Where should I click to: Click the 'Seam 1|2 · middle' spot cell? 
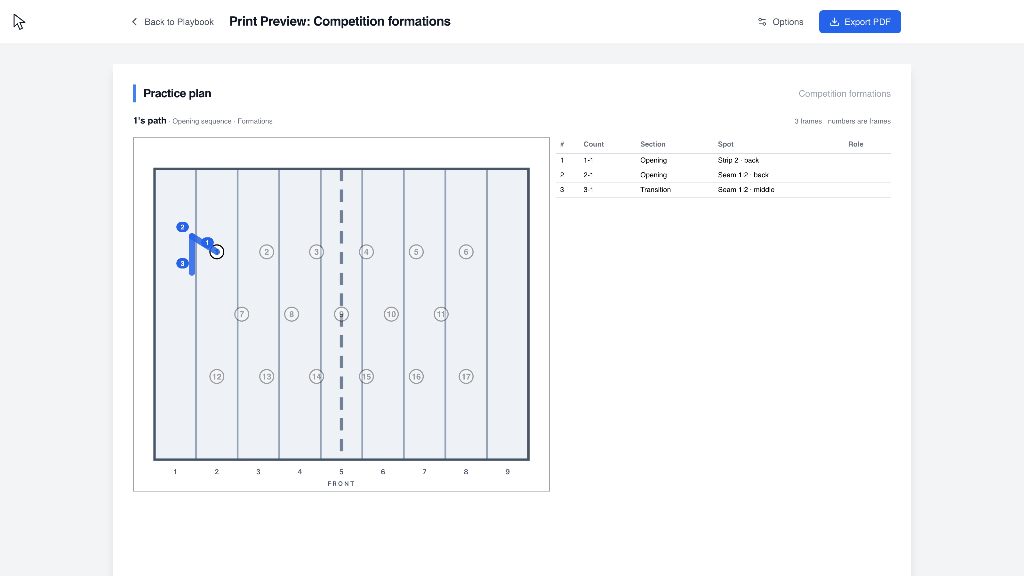click(746, 190)
